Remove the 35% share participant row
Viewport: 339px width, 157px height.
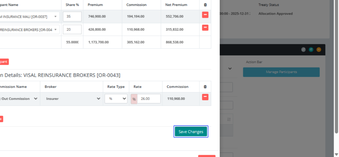[205, 15]
